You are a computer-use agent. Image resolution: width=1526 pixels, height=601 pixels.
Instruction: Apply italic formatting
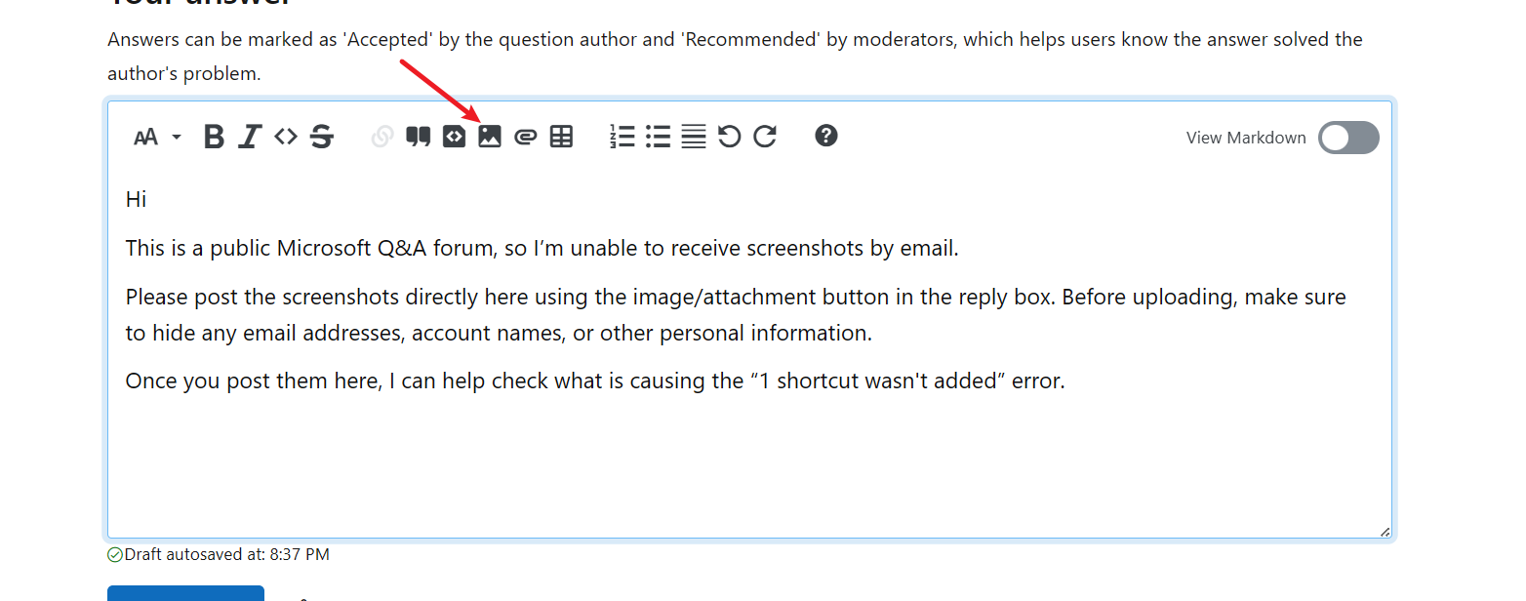250,137
